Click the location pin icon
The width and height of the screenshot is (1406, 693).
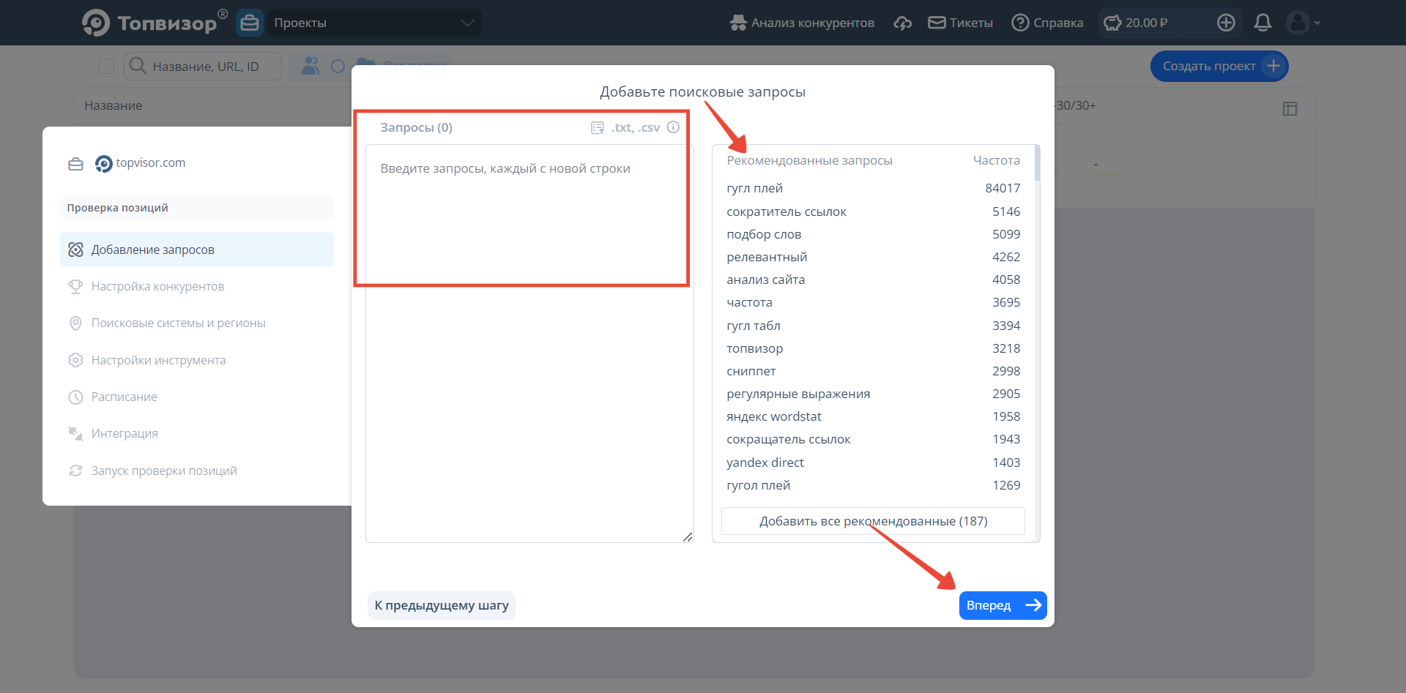pyautogui.click(x=75, y=323)
